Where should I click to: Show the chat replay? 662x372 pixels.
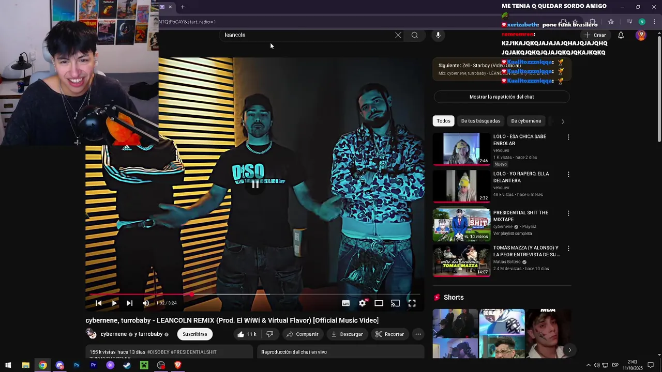point(502,97)
